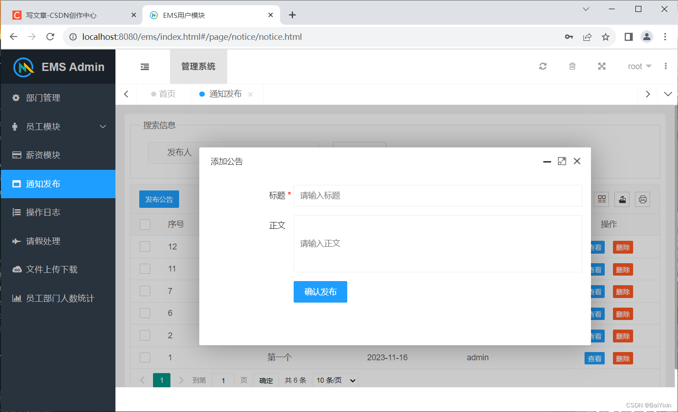
Task: Click the column display settings icon above table
Action: (601, 199)
